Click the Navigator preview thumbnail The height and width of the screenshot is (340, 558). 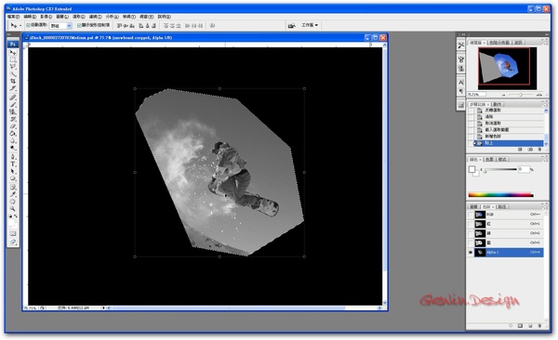(504, 67)
